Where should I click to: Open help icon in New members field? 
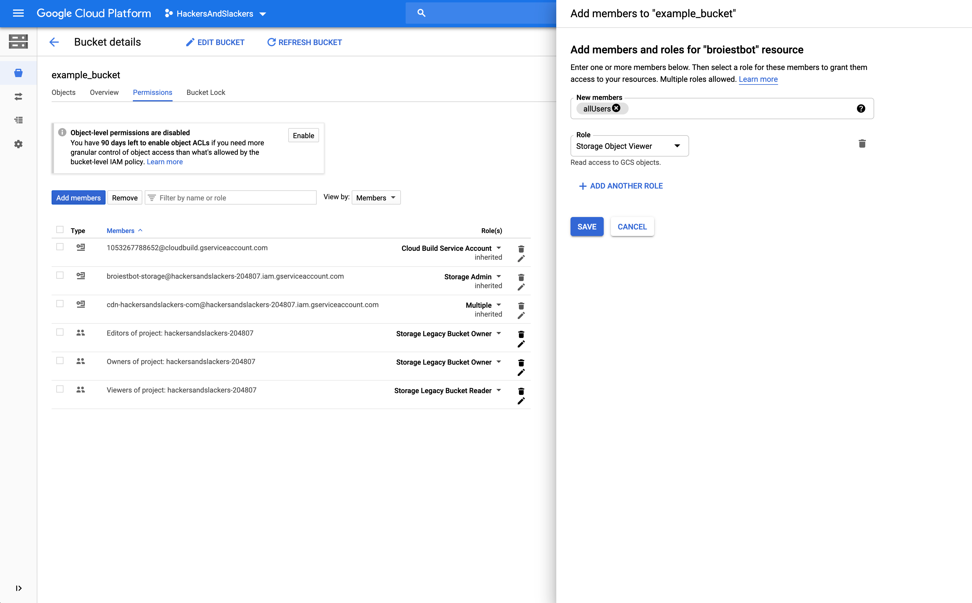(861, 109)
